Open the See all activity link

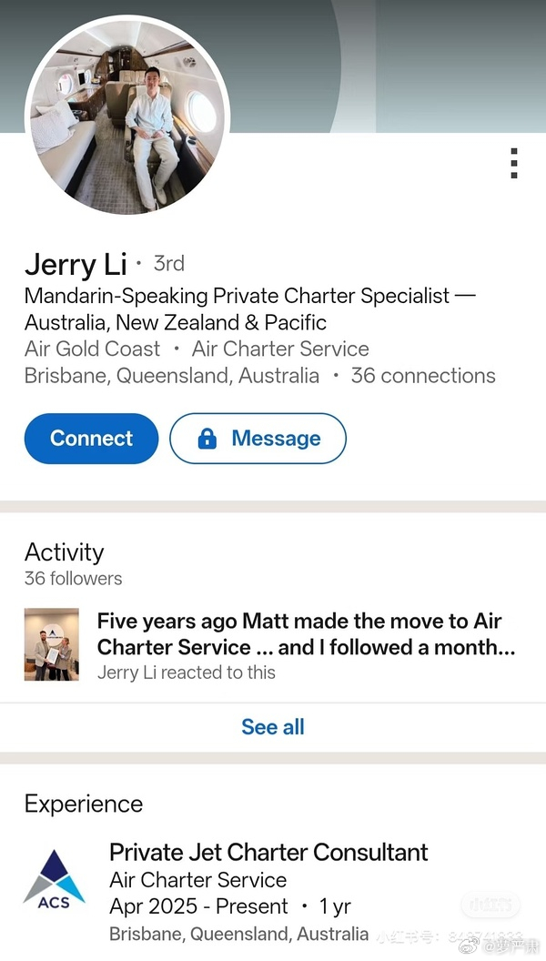[x=273, y=727]
